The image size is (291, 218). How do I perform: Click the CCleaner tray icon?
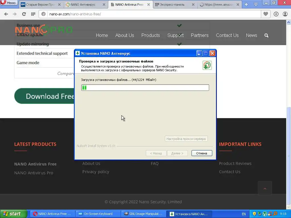[x=270, y=214]
